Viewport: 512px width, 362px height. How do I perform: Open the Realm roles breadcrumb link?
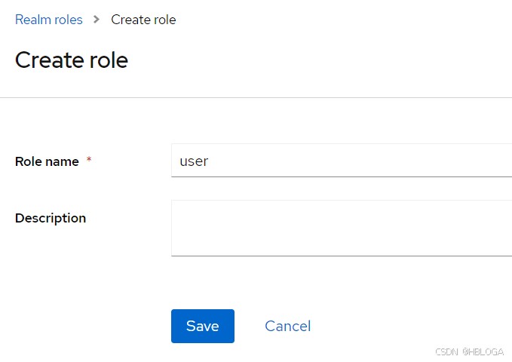(48, 20)
